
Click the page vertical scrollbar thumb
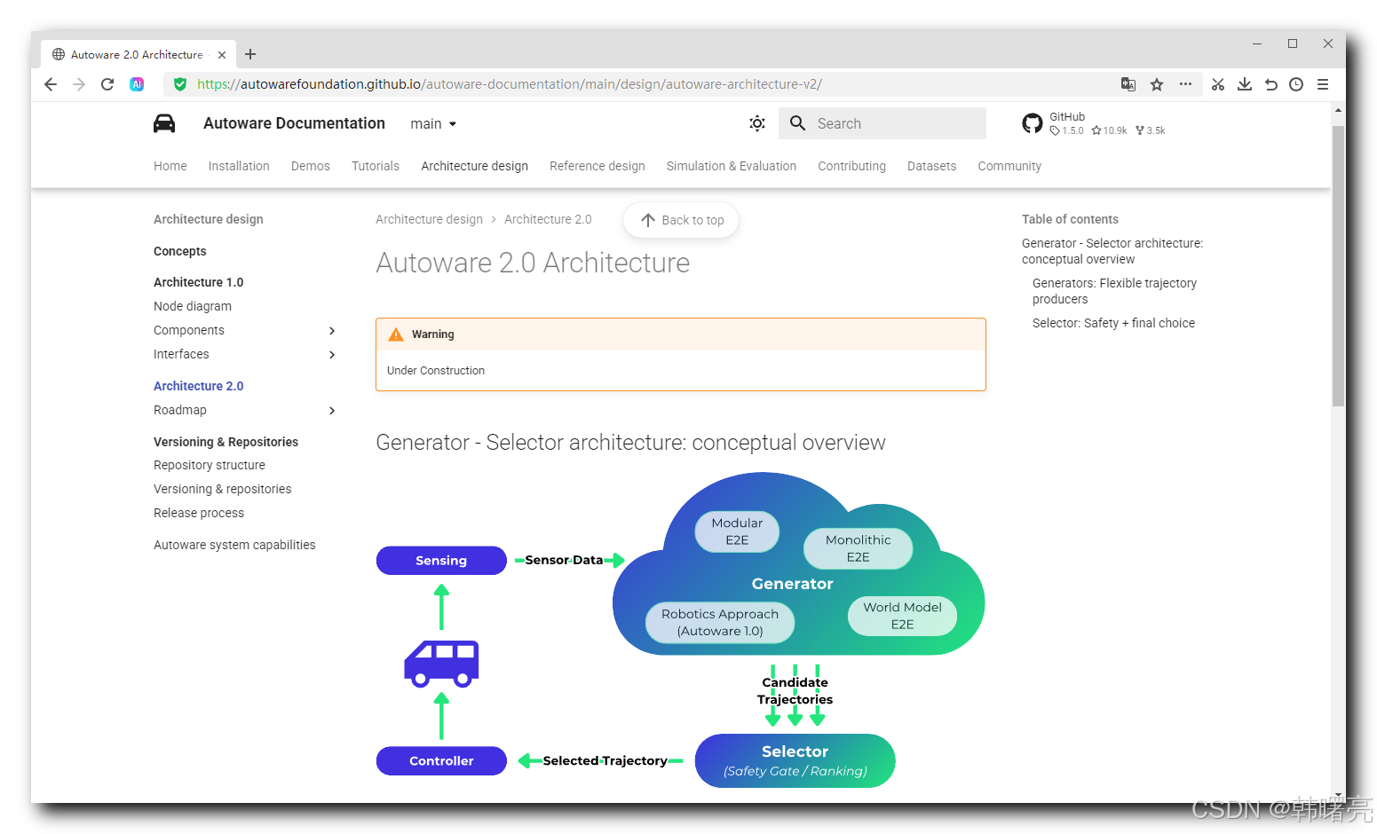1338,266
